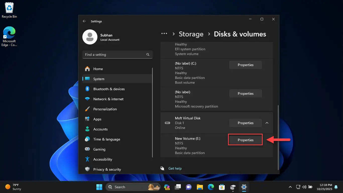
Task: Click the battery icon in system tray
Action: pyautogui.click(x=310, y=187)
